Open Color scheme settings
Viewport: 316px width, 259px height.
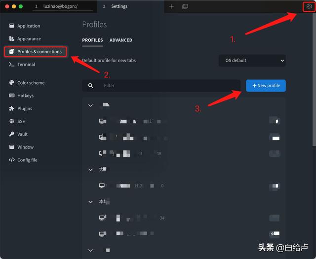pyautogui.click(x=31, y=83)
